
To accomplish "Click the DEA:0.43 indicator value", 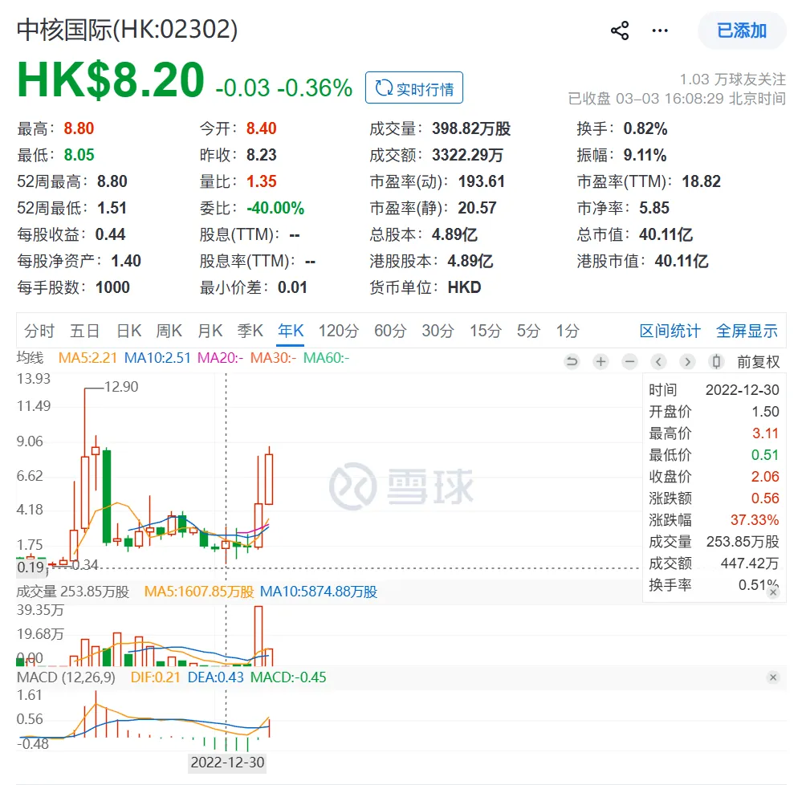I will point(216,677).
